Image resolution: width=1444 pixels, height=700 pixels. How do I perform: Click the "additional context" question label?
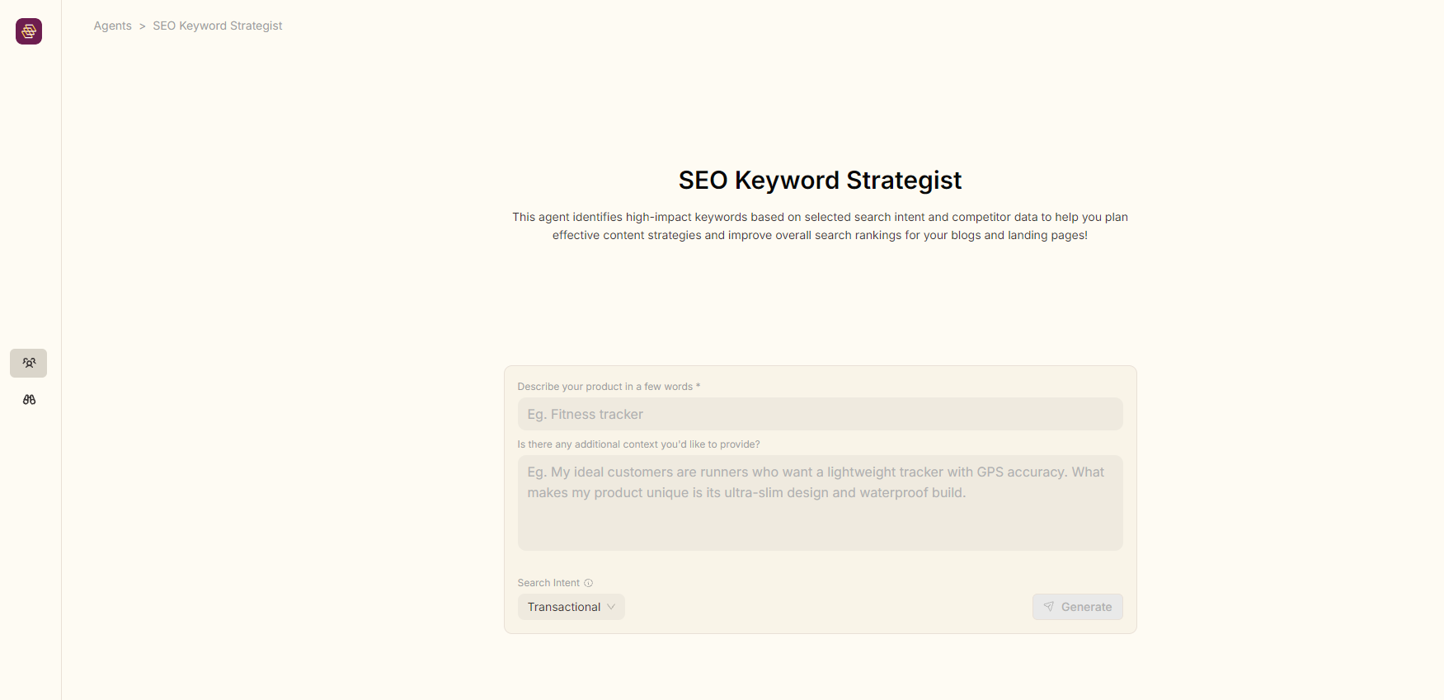(638, 444)
